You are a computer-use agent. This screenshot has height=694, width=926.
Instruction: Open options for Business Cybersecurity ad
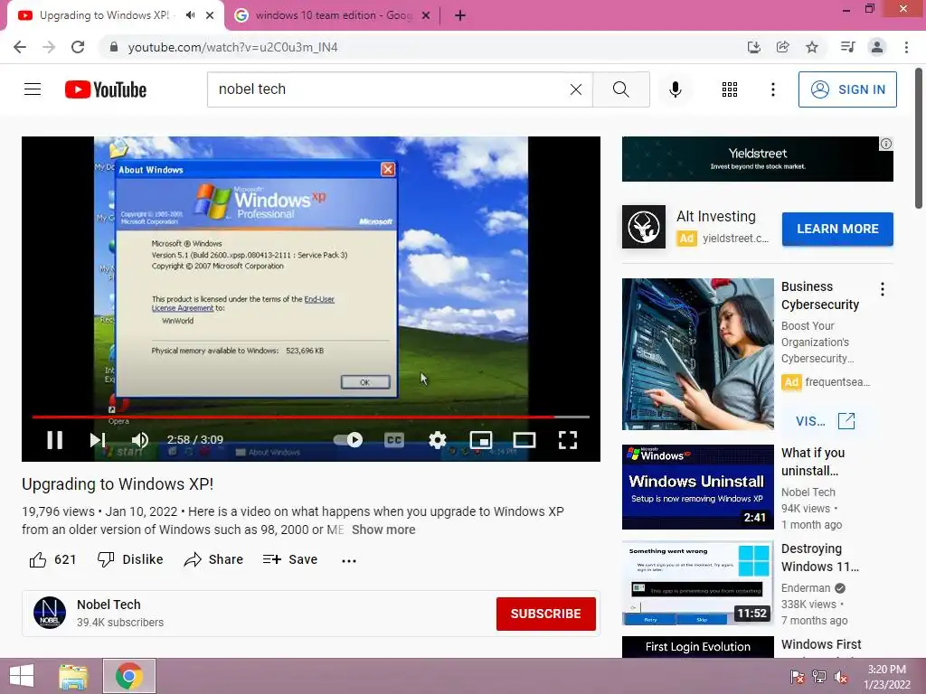click(x=883, y=289)
